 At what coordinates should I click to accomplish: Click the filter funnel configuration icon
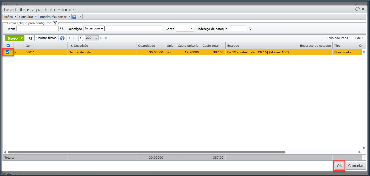[x=55, y=23]
